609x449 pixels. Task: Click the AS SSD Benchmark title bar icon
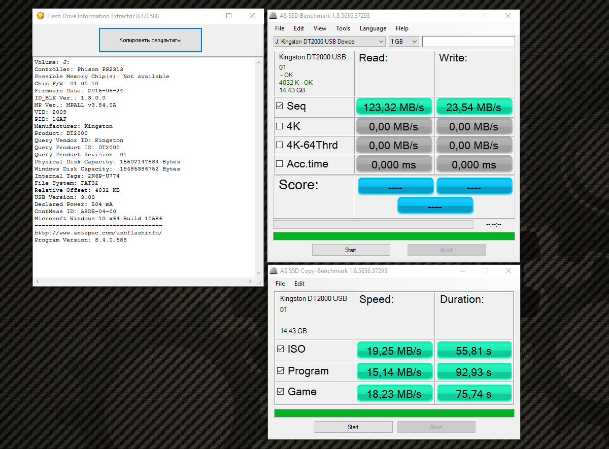point(273,16)
